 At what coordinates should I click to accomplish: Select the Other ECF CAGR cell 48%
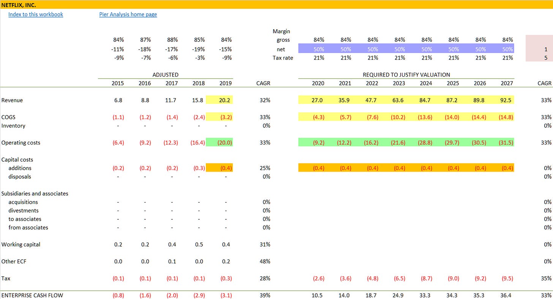[x=264, y=261]
